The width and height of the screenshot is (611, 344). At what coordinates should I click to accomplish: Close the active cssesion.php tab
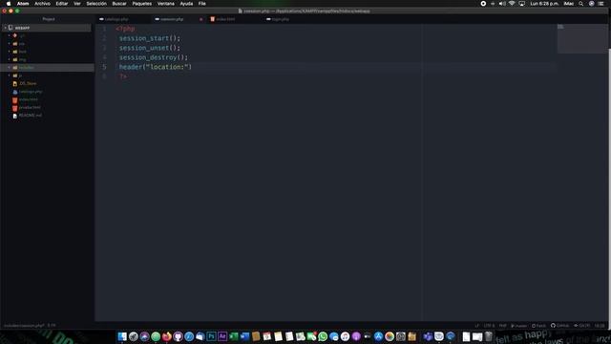tap(201, 19)
